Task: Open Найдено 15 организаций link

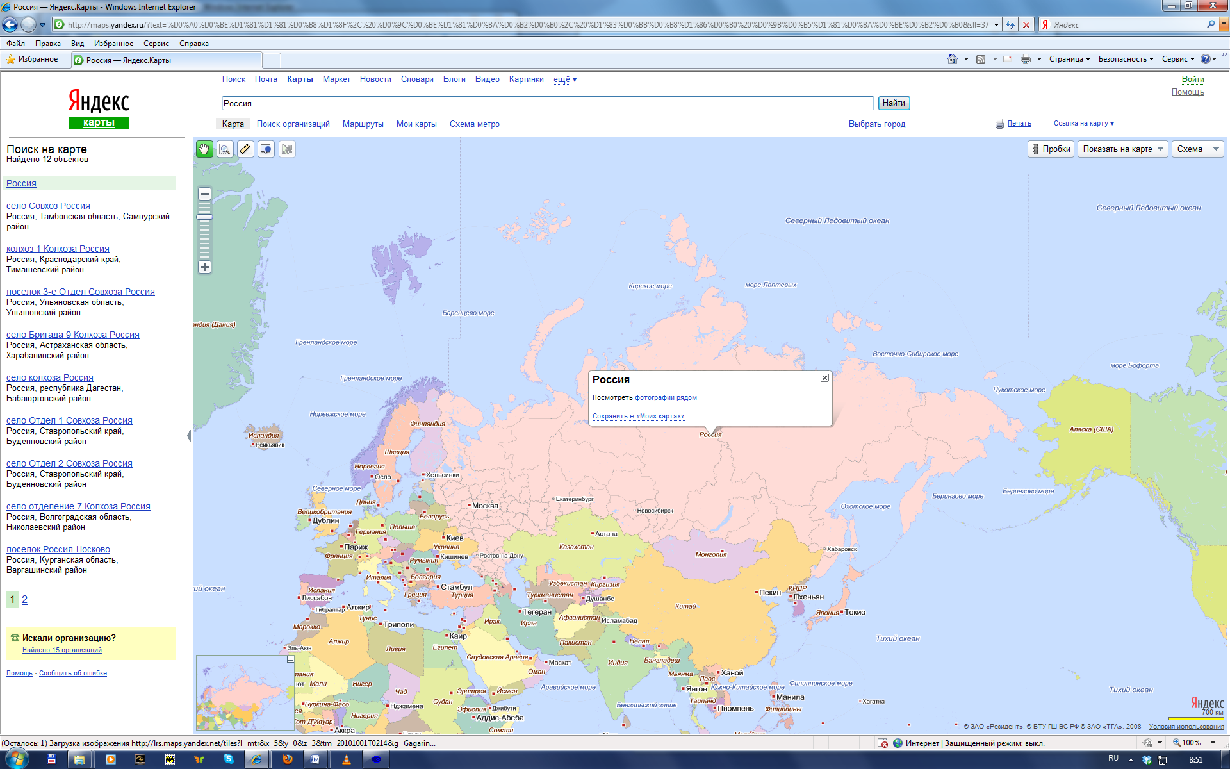Action: (x=62, y=650)
